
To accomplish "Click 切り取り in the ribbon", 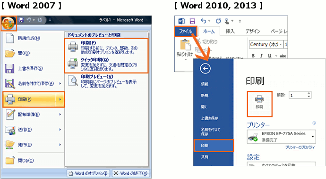I will click(207, 41).
